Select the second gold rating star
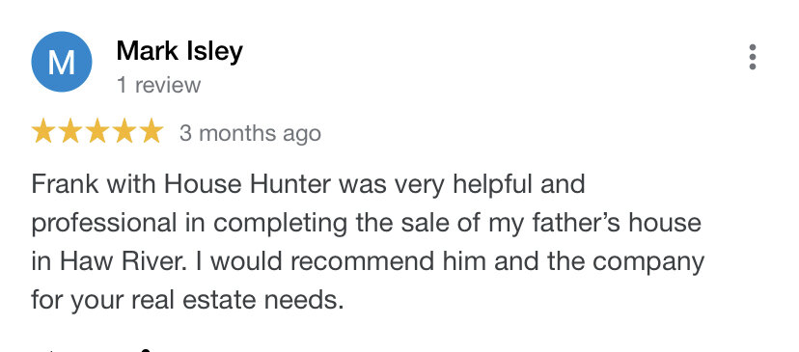 70,131
